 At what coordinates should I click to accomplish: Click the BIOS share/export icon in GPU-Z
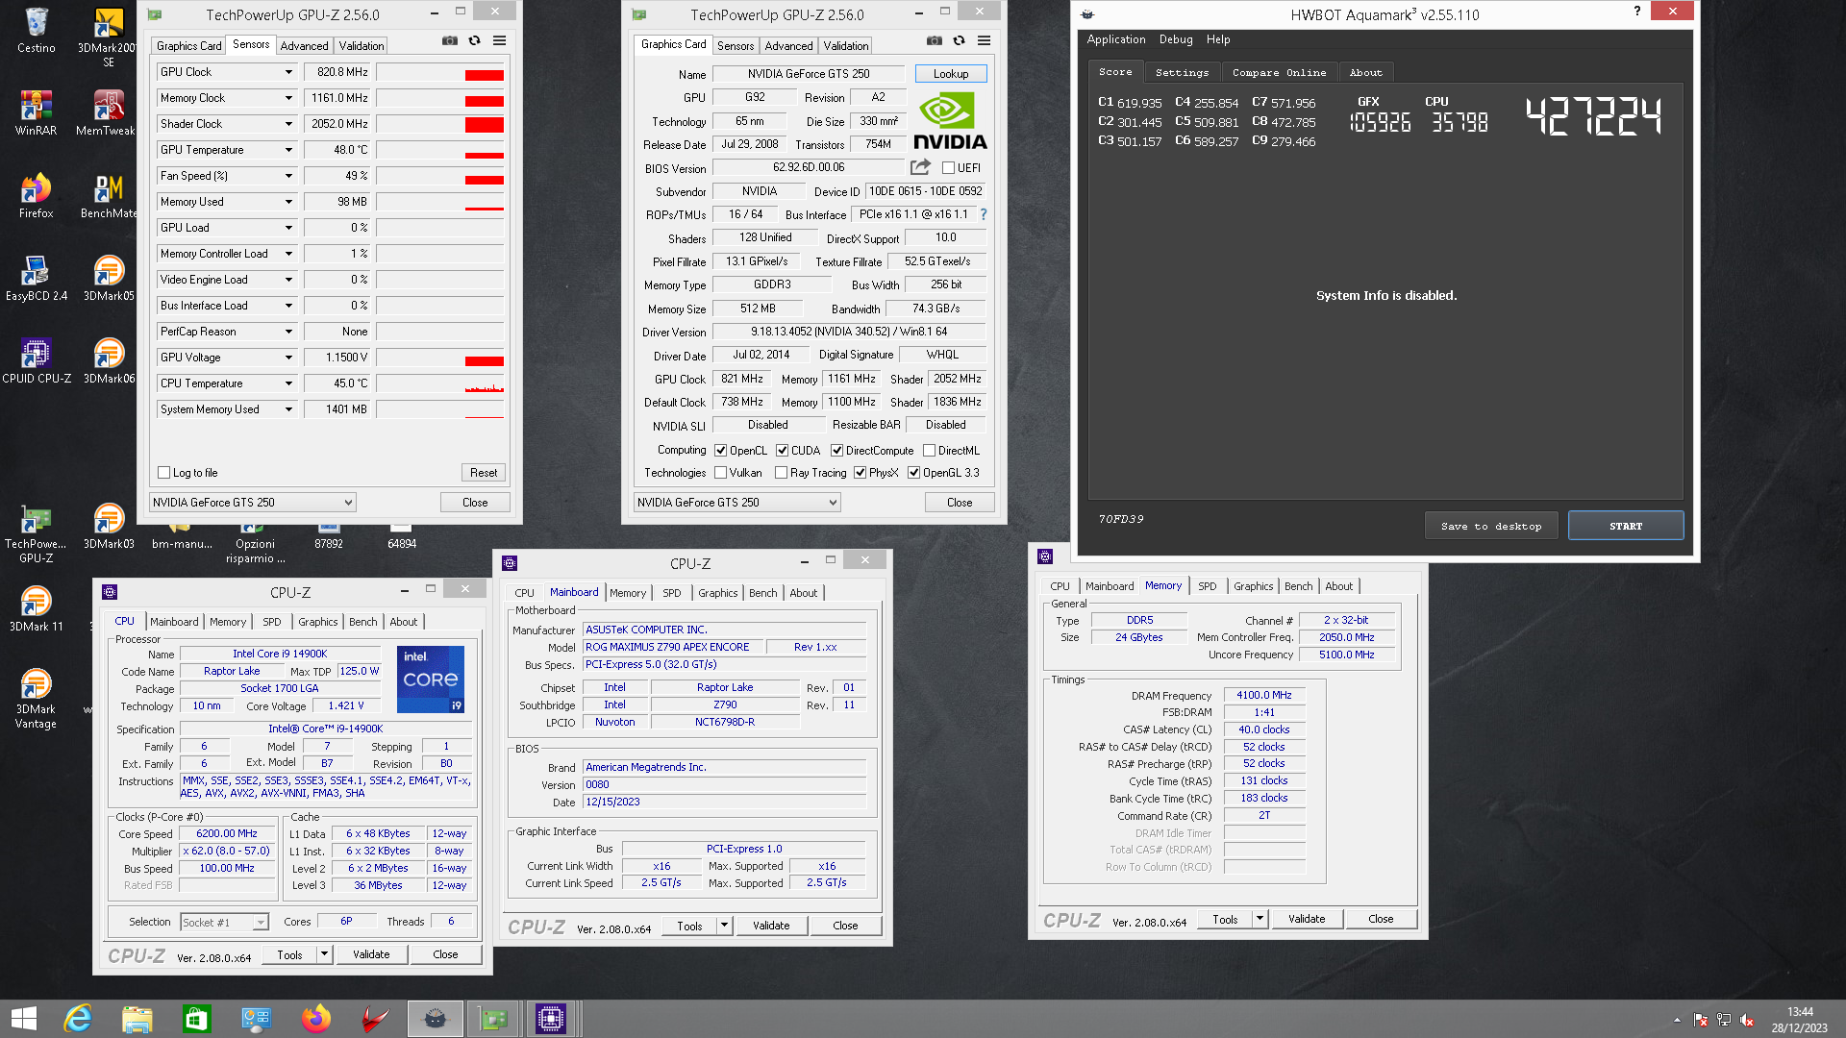(x=920, y=166)
